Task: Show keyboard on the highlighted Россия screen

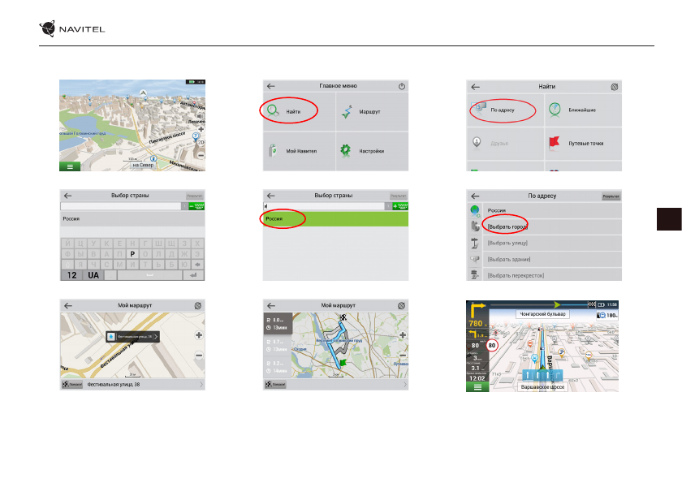Action: (400, 206)
